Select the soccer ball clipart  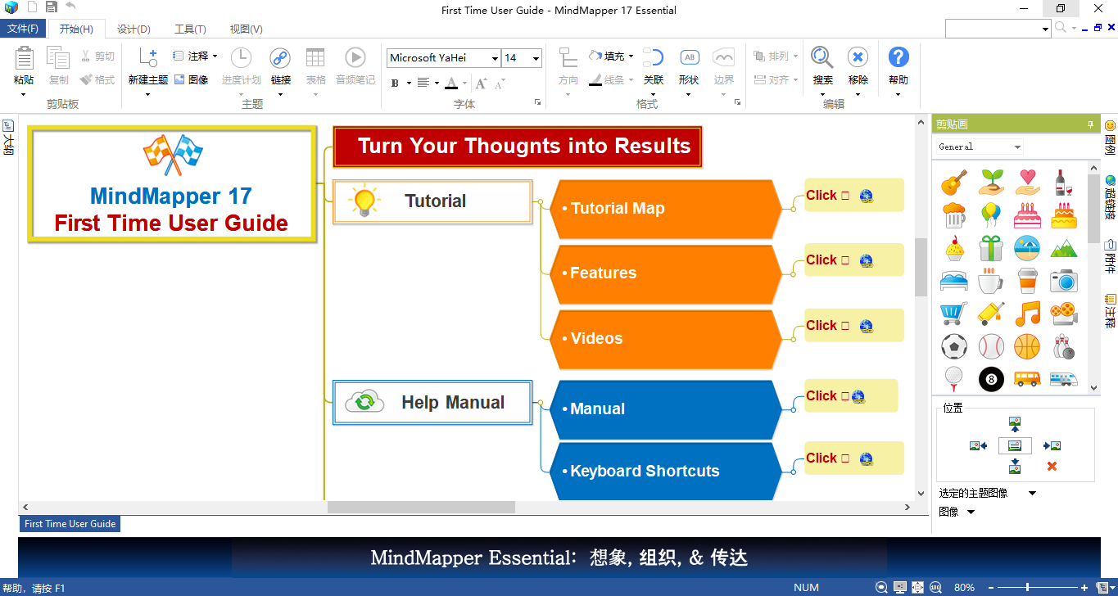click(954, 346)
